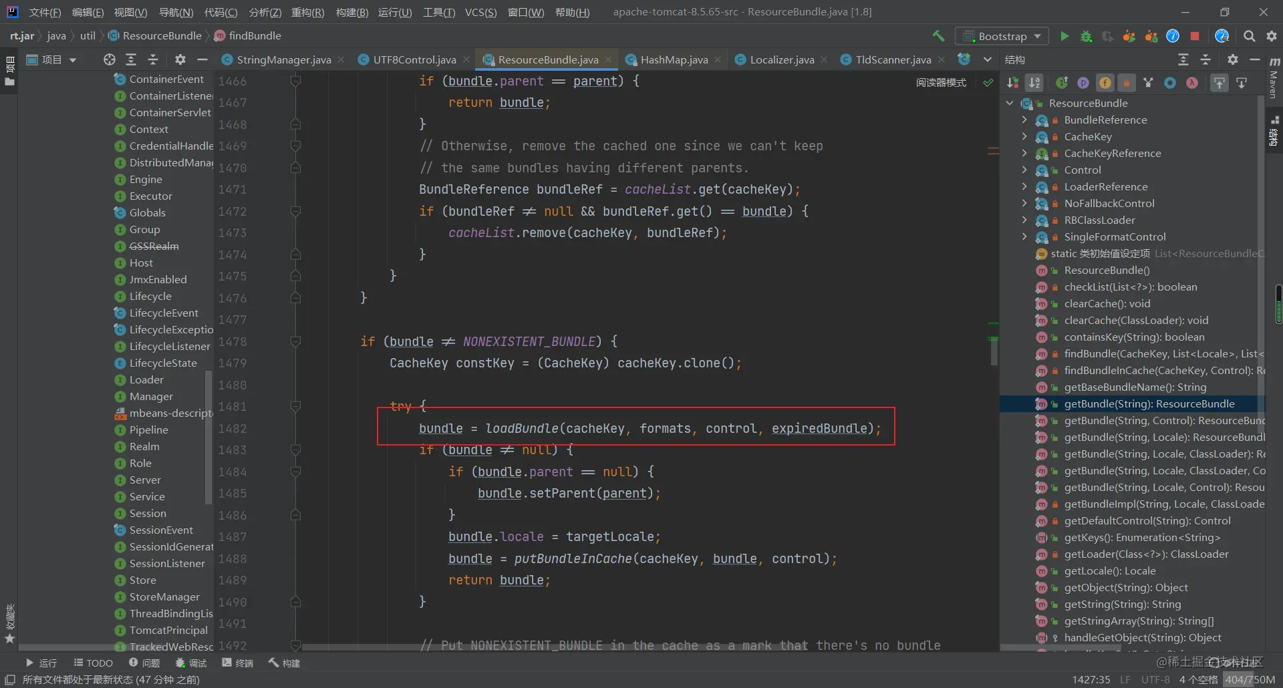The image size is (1283, 688).
Task: Collapse all nodes in Structure panel
Action: coord(1205,59)
